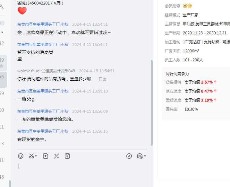Click sender name at 13:56:09
Image resolution: width=230 pixels, height=187 pixels.
tap(43, 111)
